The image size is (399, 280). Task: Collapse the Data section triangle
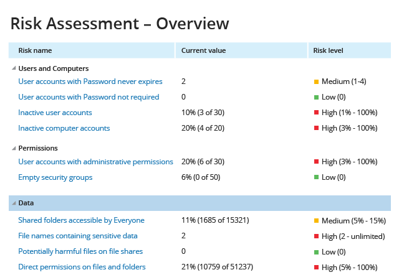(14, 203)
